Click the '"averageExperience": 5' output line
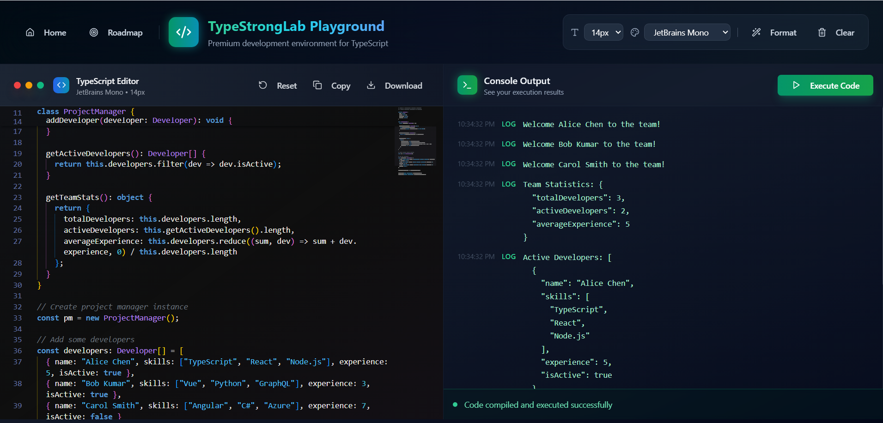Viewport: 883px width, 423px height. point(581,224)
